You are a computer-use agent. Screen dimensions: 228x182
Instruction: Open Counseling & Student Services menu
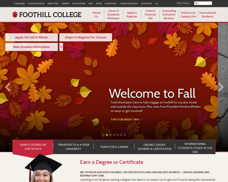pos(169,14)
